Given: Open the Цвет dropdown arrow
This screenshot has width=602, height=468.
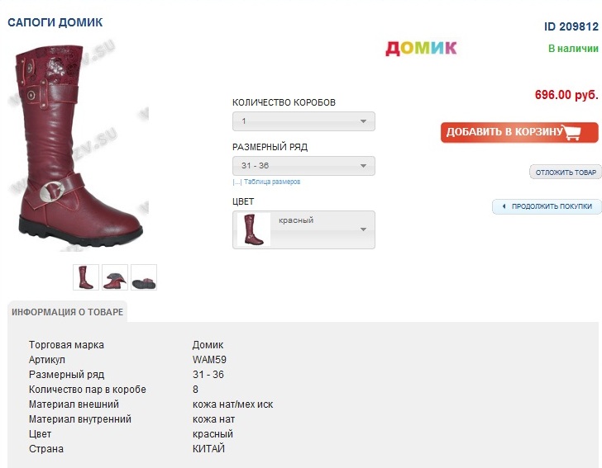Looking at the screenshot, I should (x=362, y=229).
